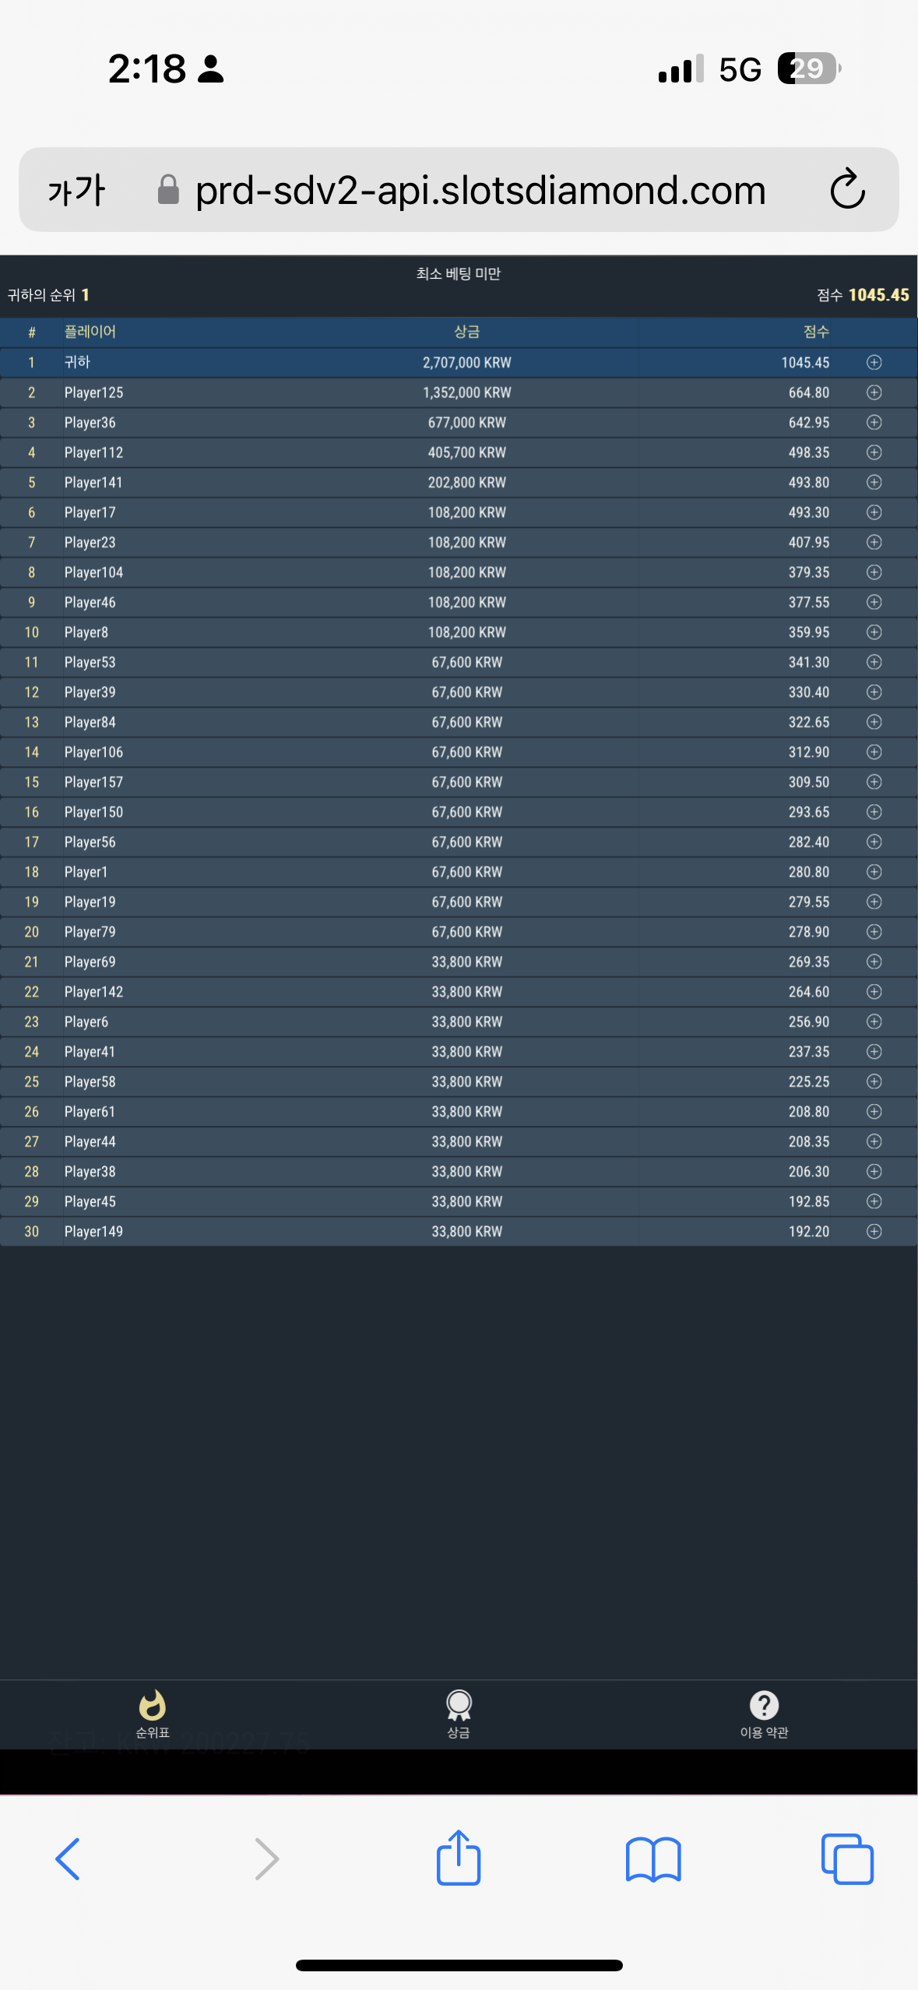Image resolution: width=918 pixels, height=1990 pixels.
Task: Expand the Player149 row details
Action: (x=874, y=1231)
